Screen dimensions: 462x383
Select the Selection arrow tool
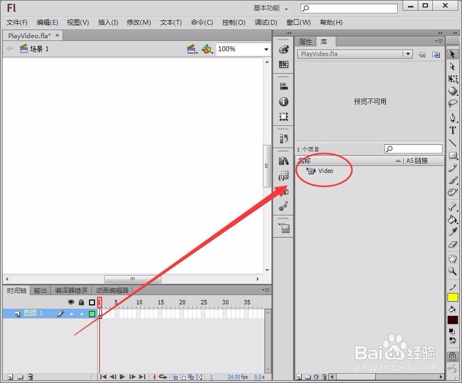[x=452, y=54]
